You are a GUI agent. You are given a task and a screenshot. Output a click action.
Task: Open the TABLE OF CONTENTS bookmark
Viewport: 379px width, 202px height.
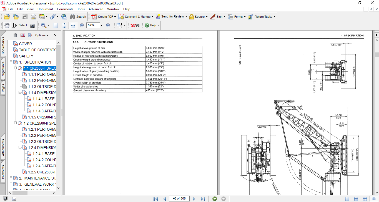tap(37, 50)
